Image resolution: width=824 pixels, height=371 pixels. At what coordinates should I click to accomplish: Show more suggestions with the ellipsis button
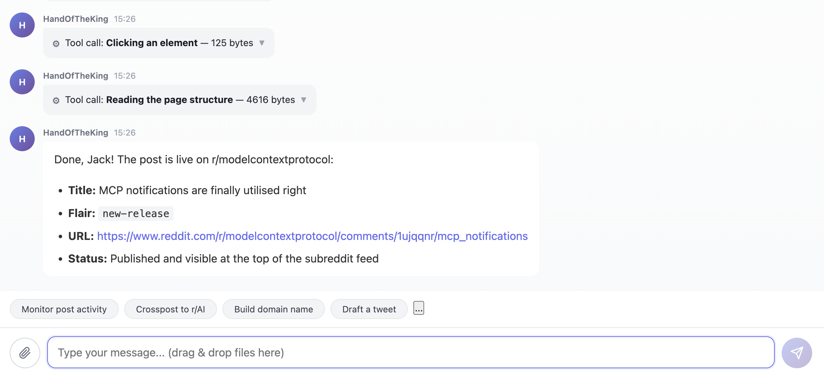419,308
